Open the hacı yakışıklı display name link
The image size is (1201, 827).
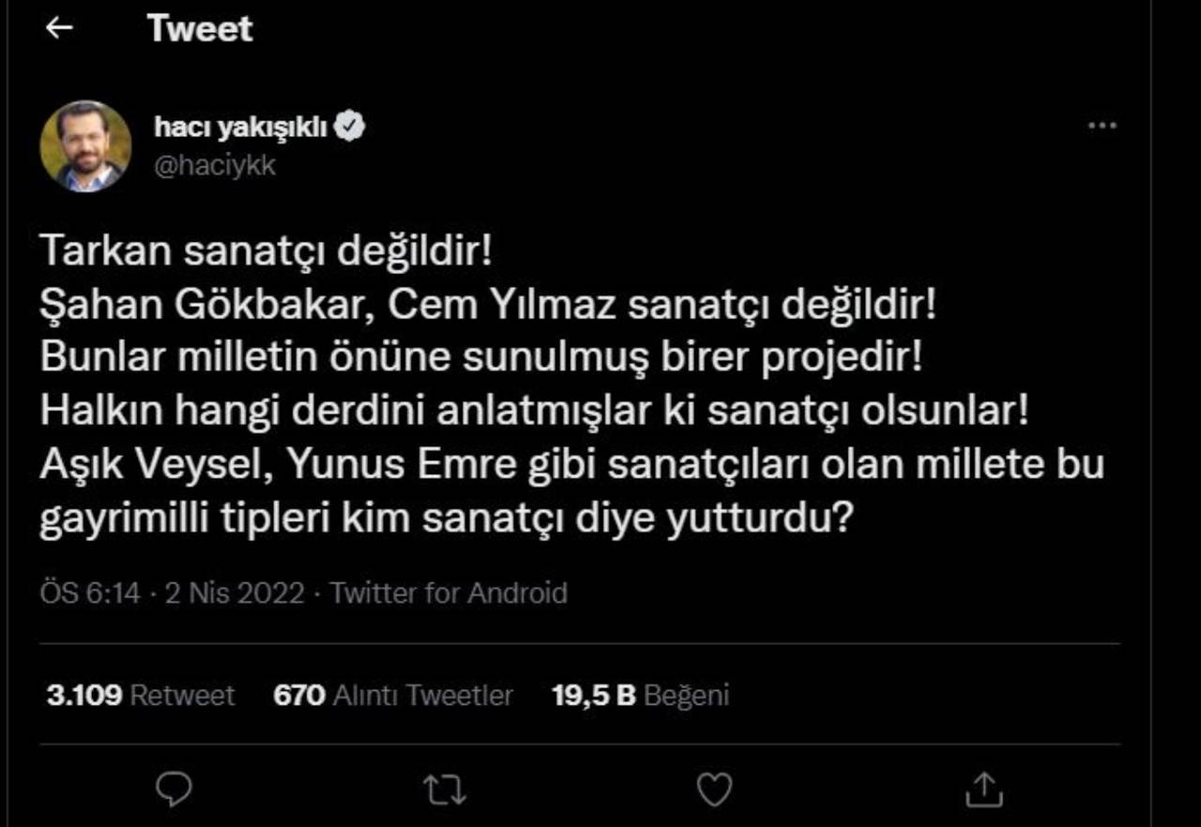click(241, 128)
